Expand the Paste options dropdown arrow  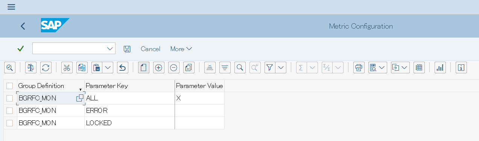(x=108, y=68)
